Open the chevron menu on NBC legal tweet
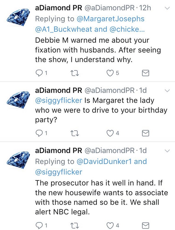Image resolution: width=175 pixels, height=230 pixels. click(167, 151)
